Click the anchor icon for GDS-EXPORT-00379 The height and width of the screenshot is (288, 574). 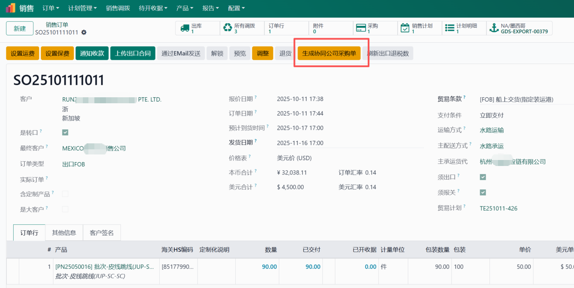pyautogui.click(x=495, y=28)
